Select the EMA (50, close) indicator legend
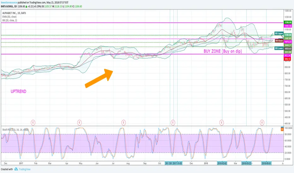Screen dimensions: 294x173 tap(9, 17)
